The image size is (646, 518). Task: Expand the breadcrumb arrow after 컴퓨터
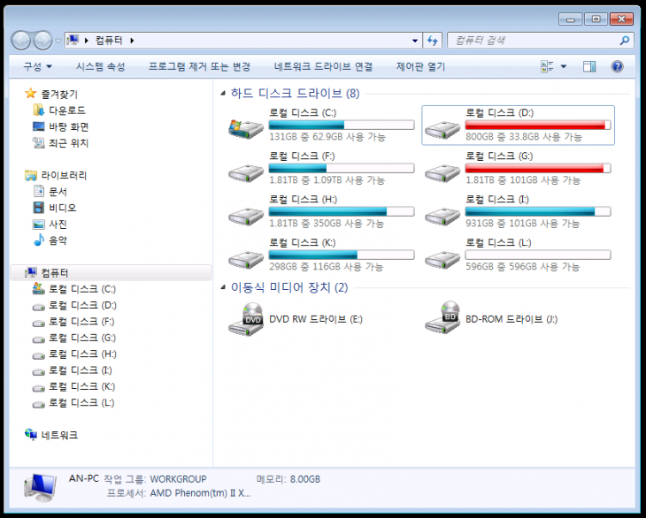click(132, 41)
